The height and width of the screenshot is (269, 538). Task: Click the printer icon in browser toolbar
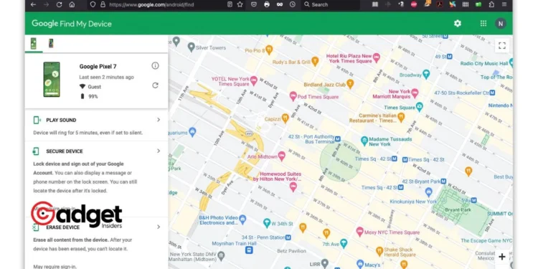click(x=267, y=4)
